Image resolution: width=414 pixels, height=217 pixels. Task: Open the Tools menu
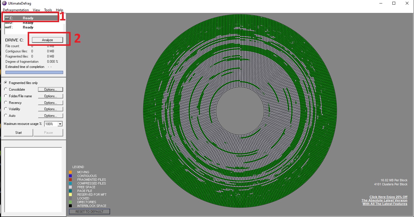(x=48, y=10)
